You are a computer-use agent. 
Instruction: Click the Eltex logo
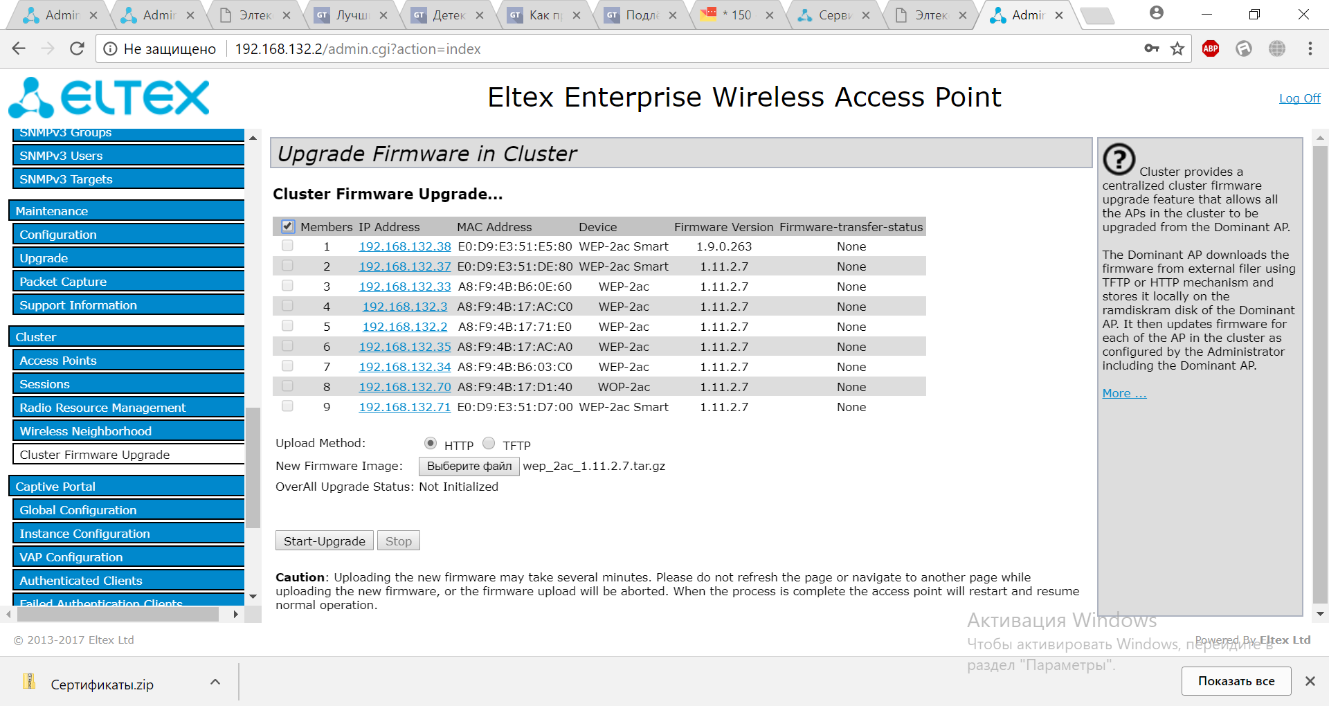coord(109,98)
